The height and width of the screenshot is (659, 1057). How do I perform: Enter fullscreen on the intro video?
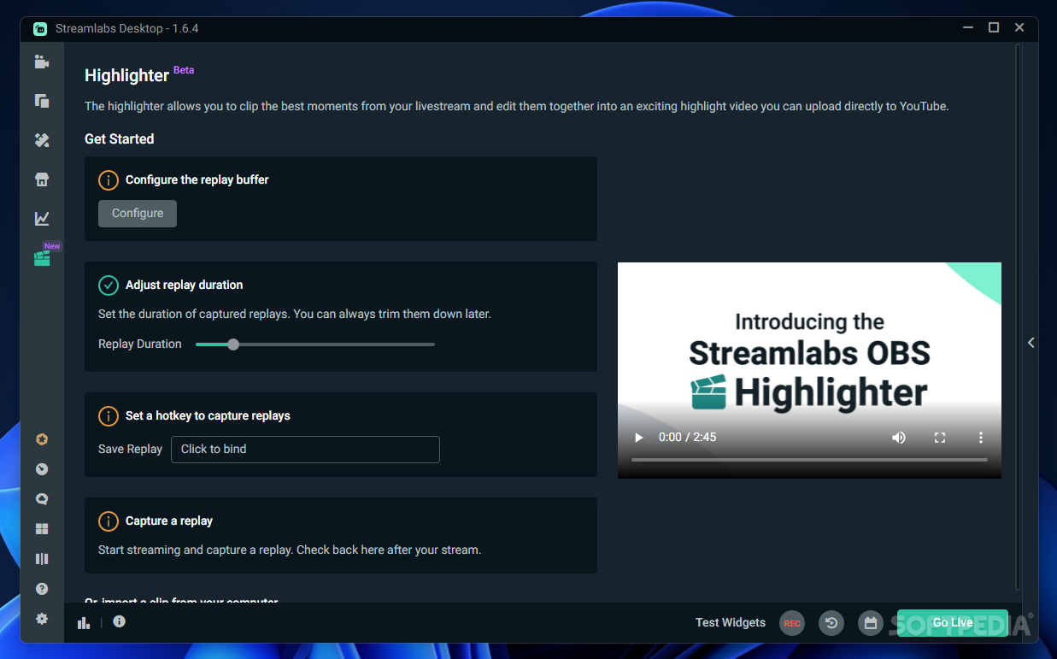940,438
